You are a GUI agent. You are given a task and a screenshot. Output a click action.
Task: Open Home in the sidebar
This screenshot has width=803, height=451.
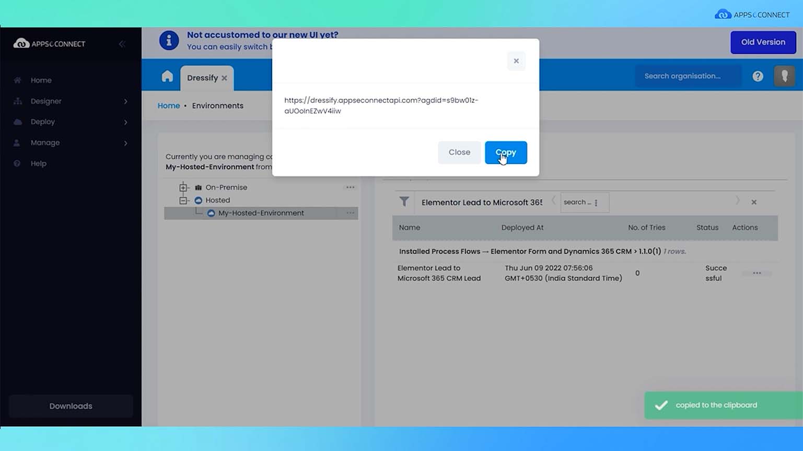41,80
